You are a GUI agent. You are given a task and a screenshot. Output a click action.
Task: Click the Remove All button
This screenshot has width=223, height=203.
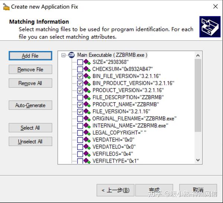[30, 83]
